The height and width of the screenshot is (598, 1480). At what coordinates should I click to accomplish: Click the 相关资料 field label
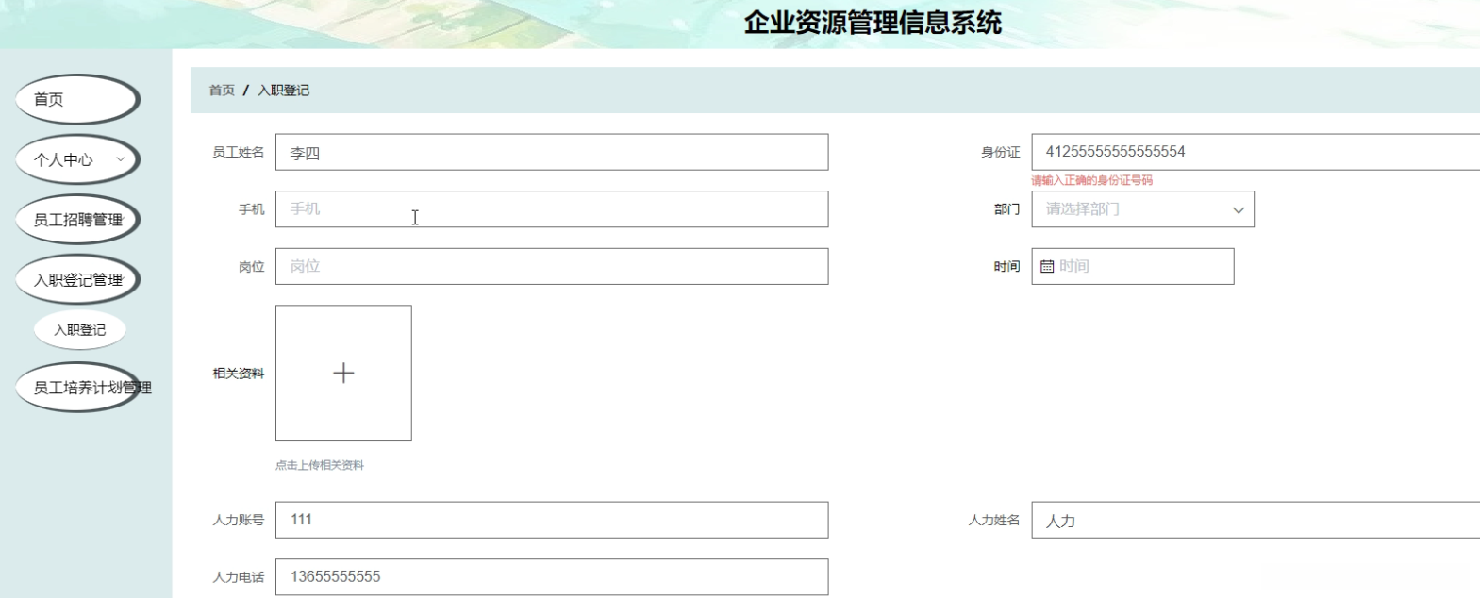coord(239,374)
